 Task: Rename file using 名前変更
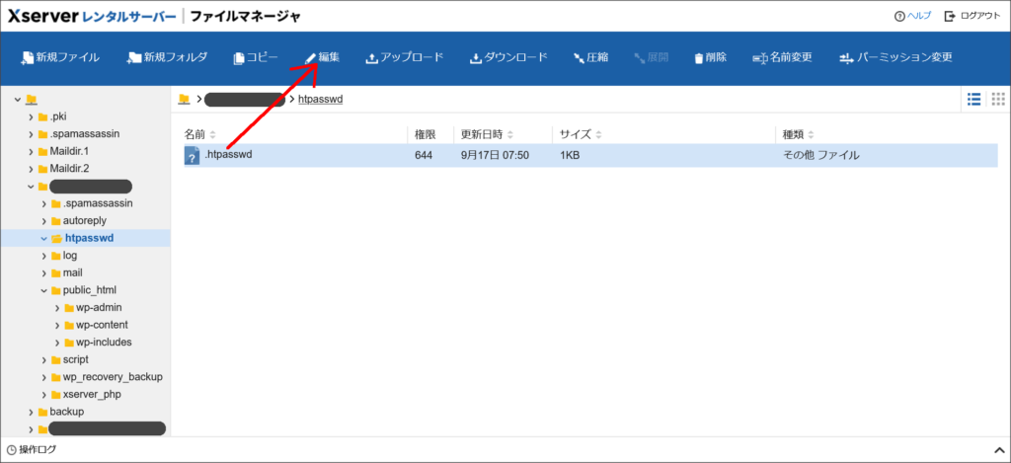pyautogui.click(x=782, y=57)
